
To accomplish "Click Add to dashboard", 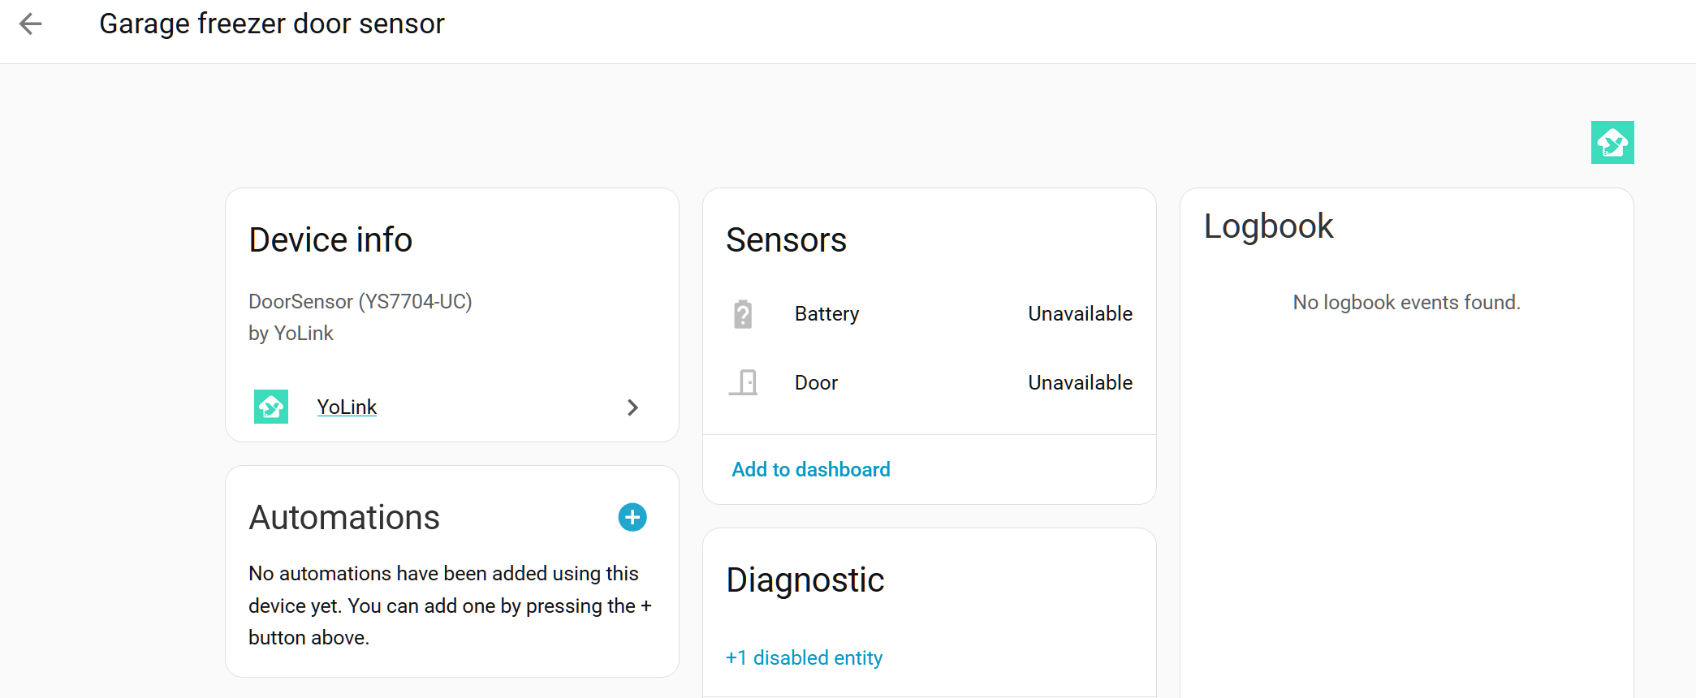I will (x=811, y=469).
